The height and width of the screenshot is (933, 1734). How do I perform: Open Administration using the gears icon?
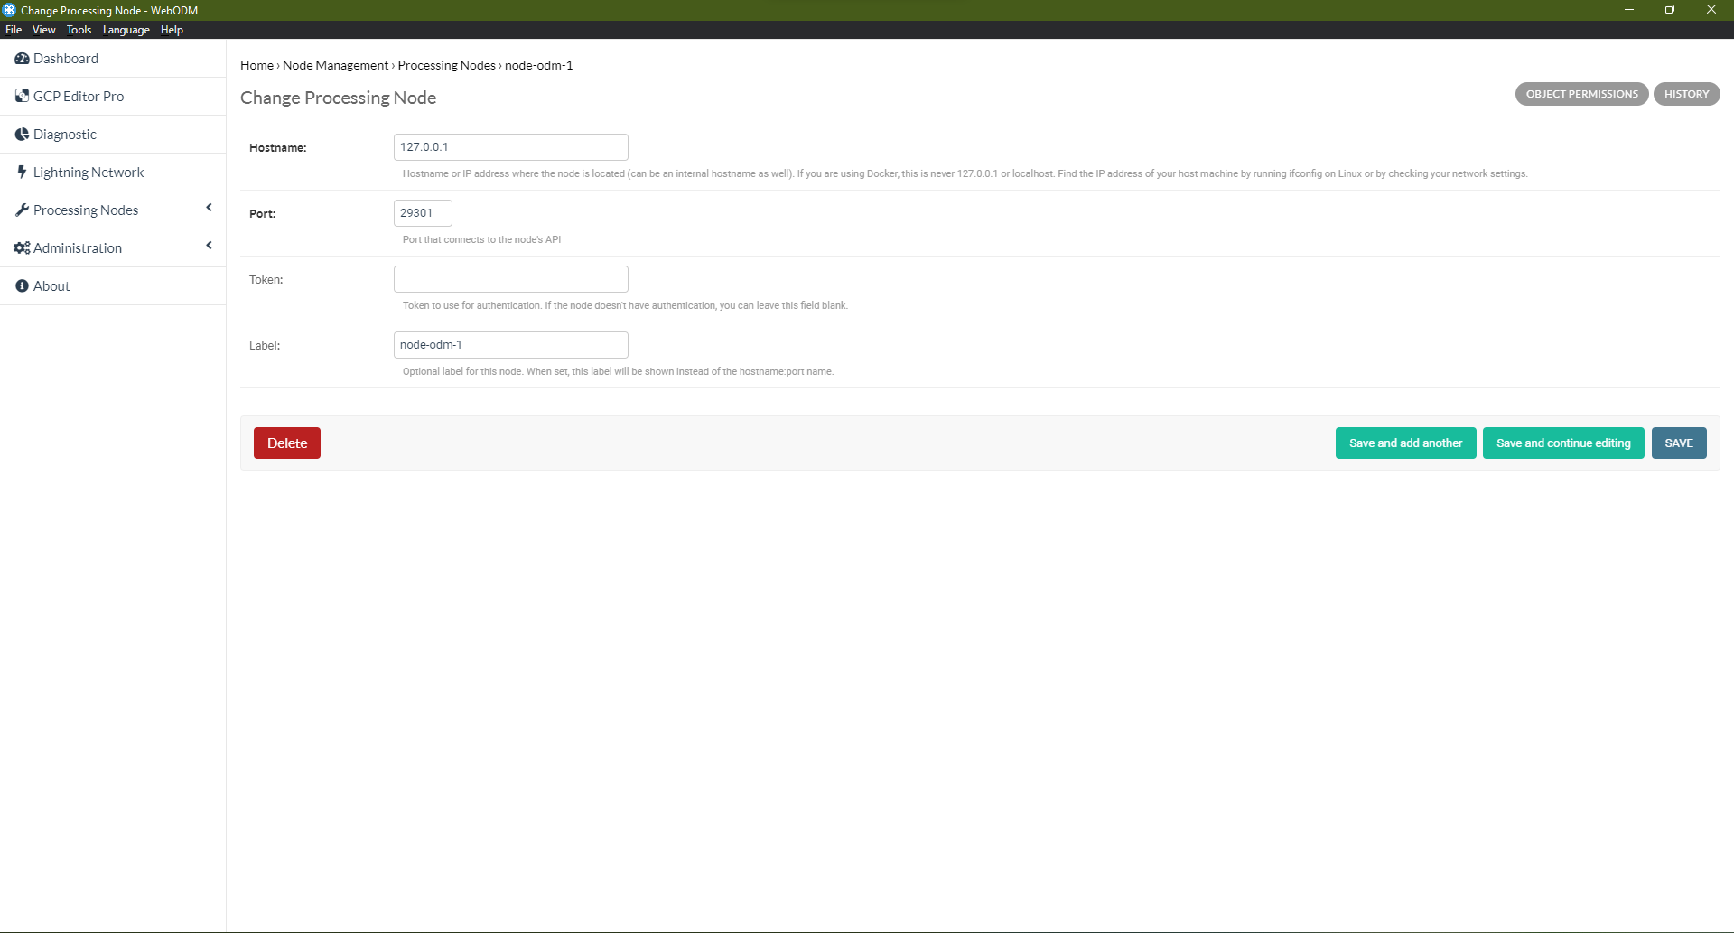[x=22, y=247]
